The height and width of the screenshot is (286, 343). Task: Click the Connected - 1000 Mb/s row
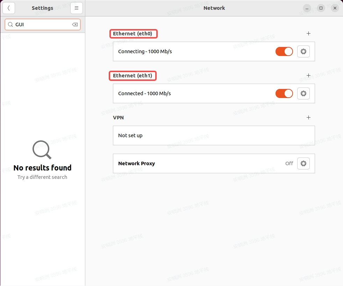coord(214,93)
